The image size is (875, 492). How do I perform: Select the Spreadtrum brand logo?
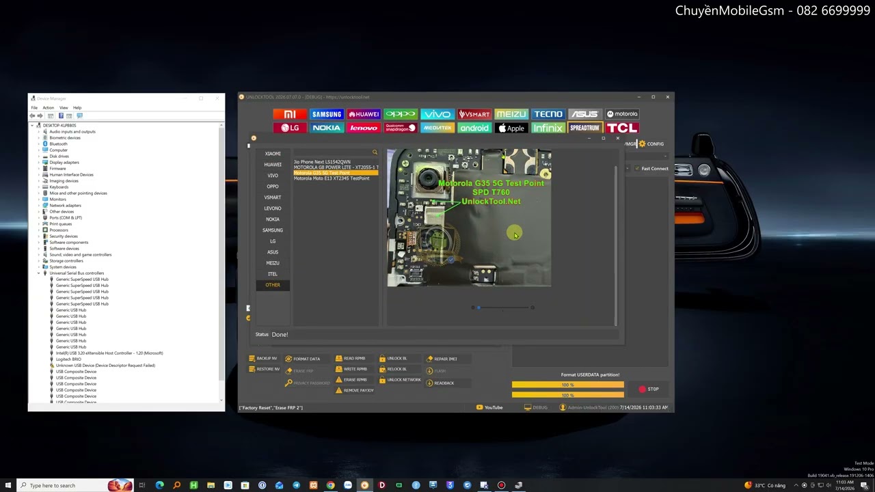click(585, 128)
